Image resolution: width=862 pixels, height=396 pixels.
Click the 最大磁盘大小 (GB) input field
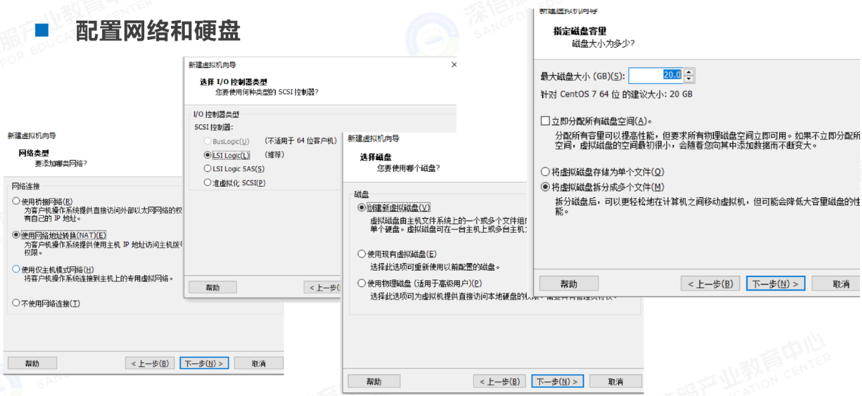click(x=655, y=75)
